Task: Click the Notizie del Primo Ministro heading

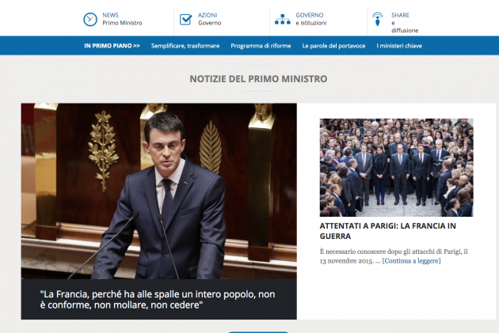Action: pyautogui.click(x=258, y=79)
